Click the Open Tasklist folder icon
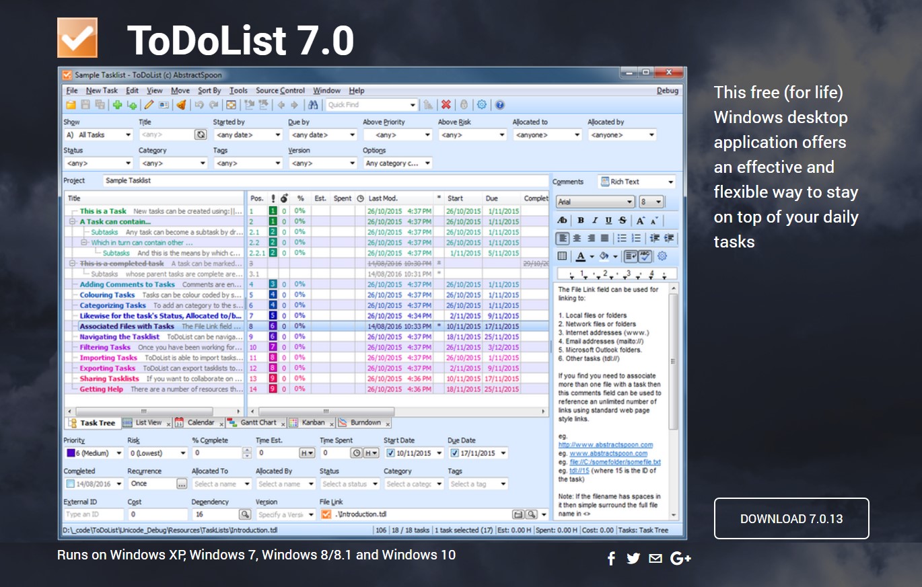The width and height of the screenshot is (922, 587). (x=71, y=105)
